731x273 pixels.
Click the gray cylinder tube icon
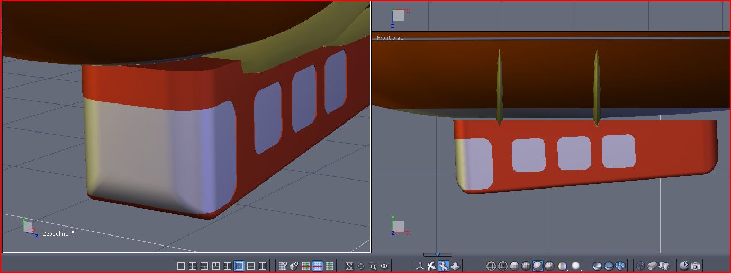[653, 266]
